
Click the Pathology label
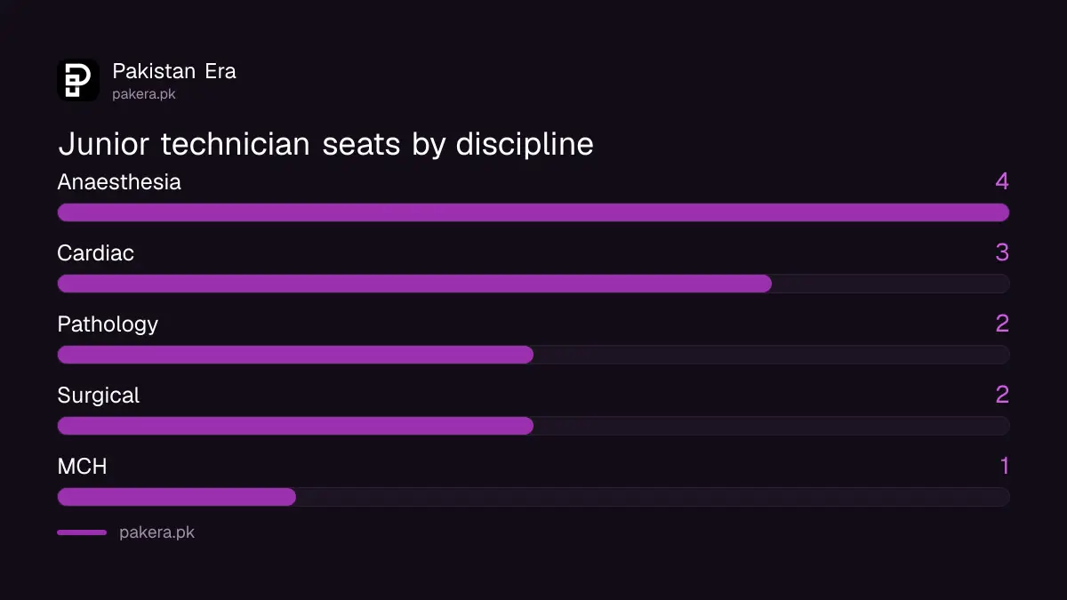108,324
